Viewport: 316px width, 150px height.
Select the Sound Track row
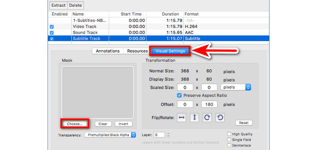pyautogui.click(x=158, y=33)
